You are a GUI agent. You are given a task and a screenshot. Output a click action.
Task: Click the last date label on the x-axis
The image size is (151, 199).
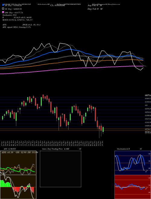pos(102,143)
